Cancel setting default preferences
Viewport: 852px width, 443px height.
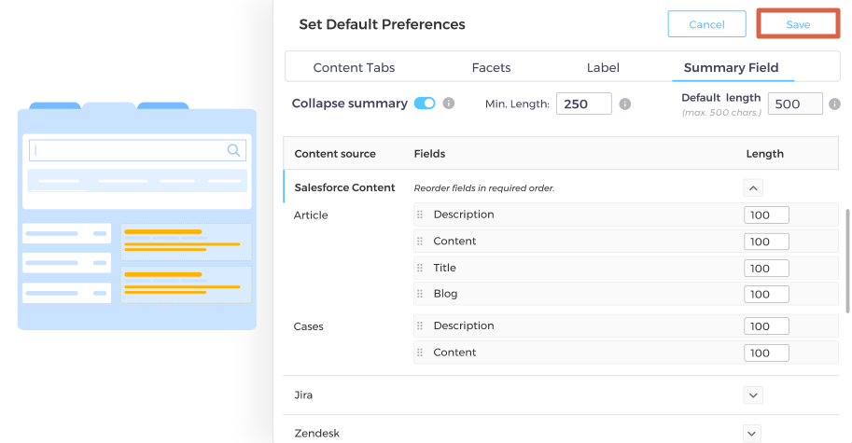(706, 24)
